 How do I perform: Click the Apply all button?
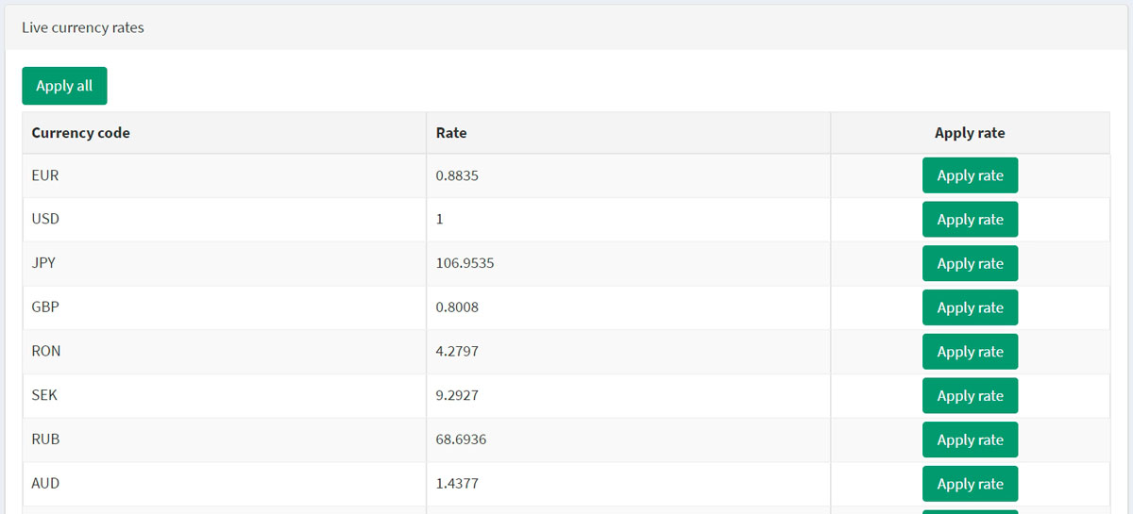(64, 86)
